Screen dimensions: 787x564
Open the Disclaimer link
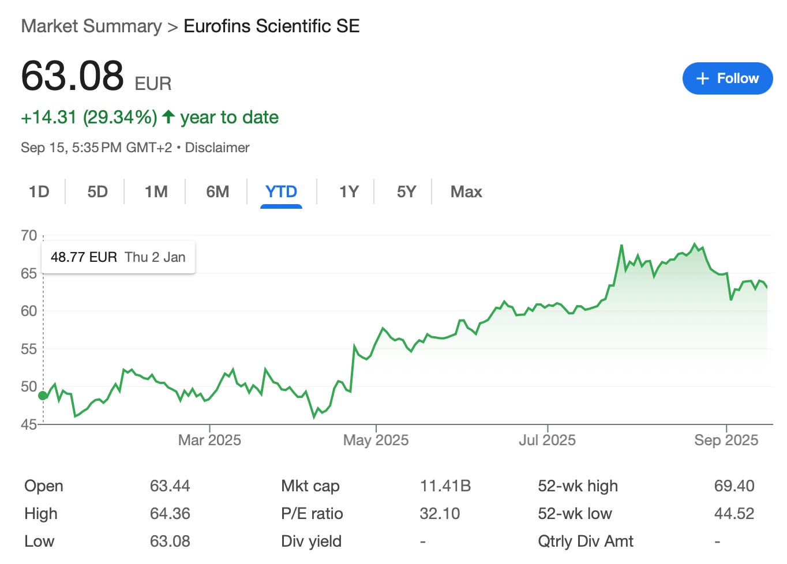pos(217,148)
